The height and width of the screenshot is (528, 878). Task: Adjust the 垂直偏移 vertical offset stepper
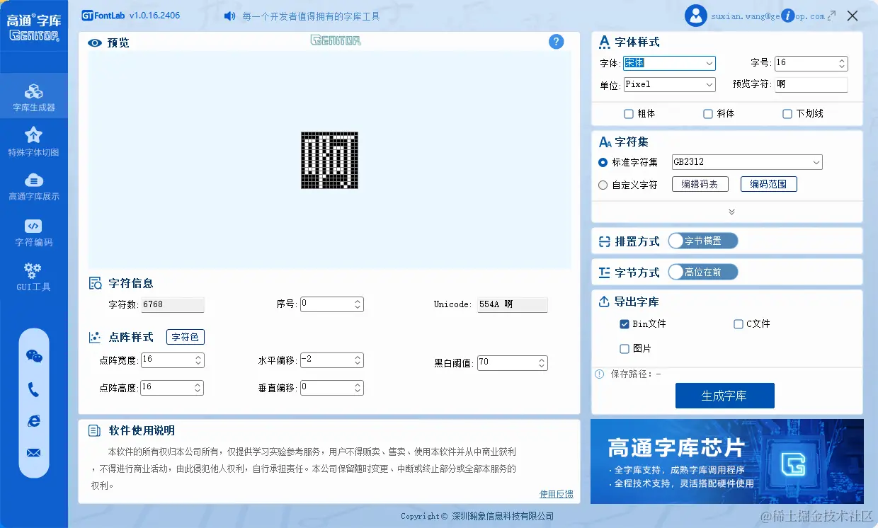pos(358,388)
